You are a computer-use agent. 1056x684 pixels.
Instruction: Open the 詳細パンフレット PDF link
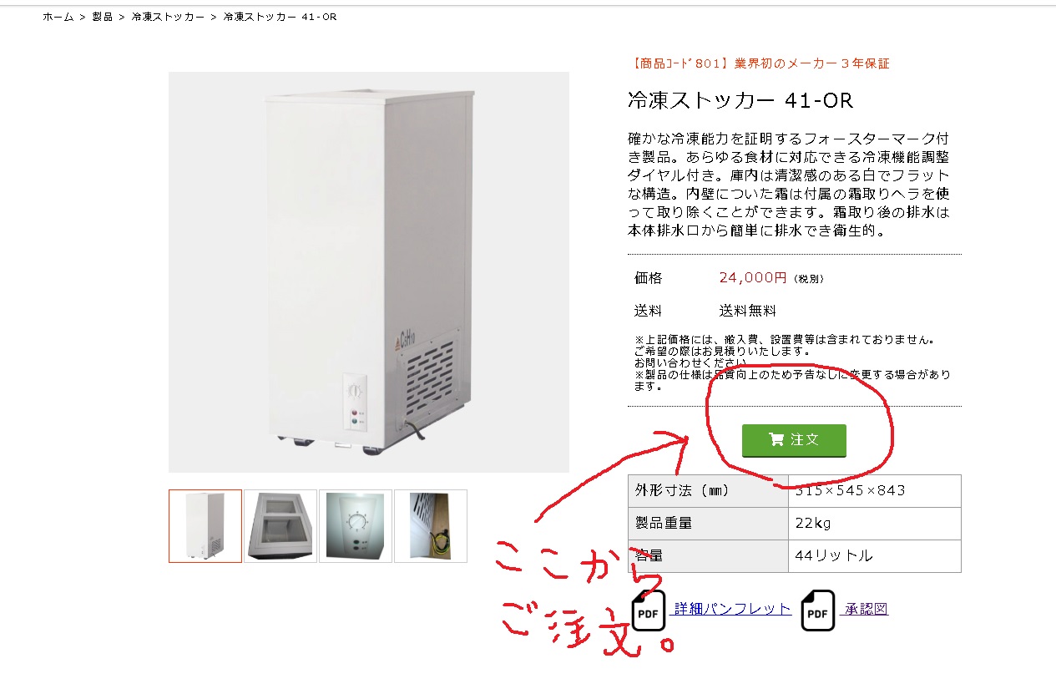point(733,609)
